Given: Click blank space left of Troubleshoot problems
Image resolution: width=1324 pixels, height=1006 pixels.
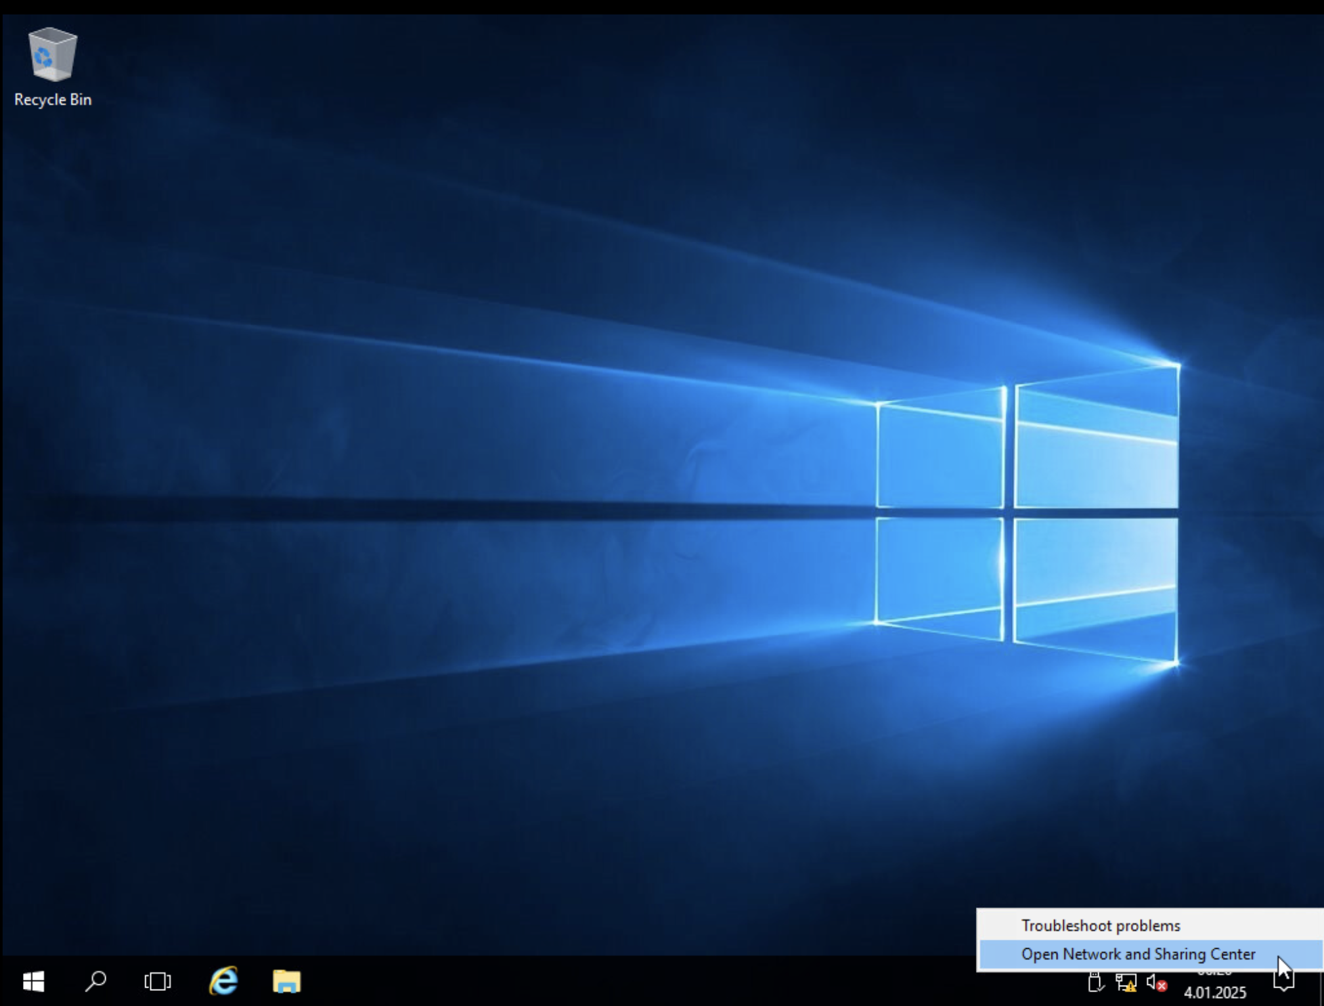Looking at the screenshot, I should [998, 925].
